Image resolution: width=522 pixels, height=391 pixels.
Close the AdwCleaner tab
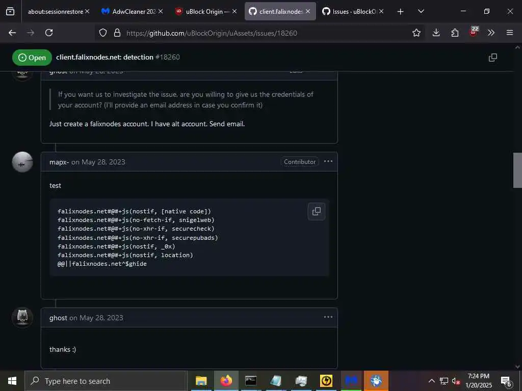coord(161,11)
